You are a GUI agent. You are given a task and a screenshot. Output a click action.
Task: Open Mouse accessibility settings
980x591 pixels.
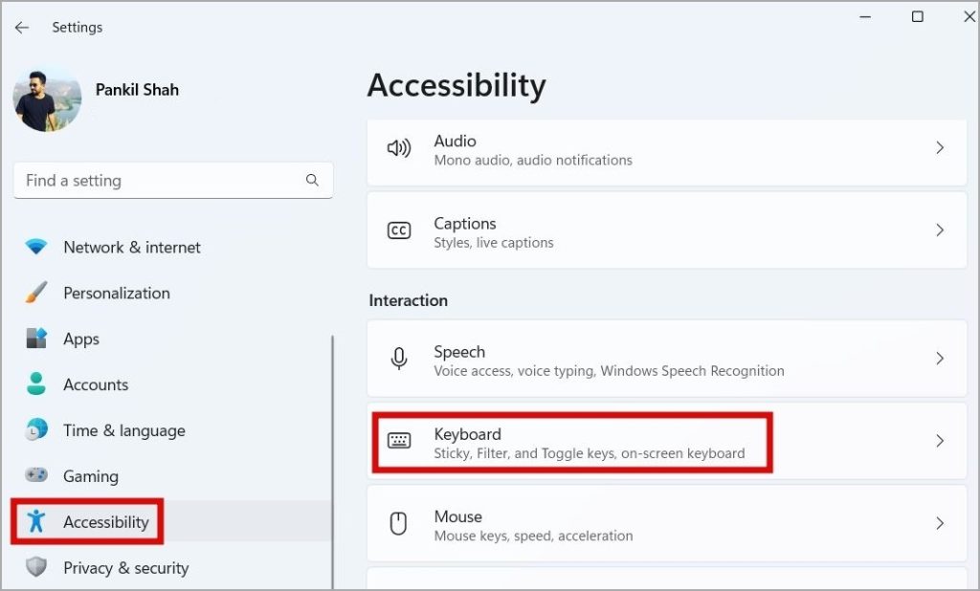pos(667,523)
